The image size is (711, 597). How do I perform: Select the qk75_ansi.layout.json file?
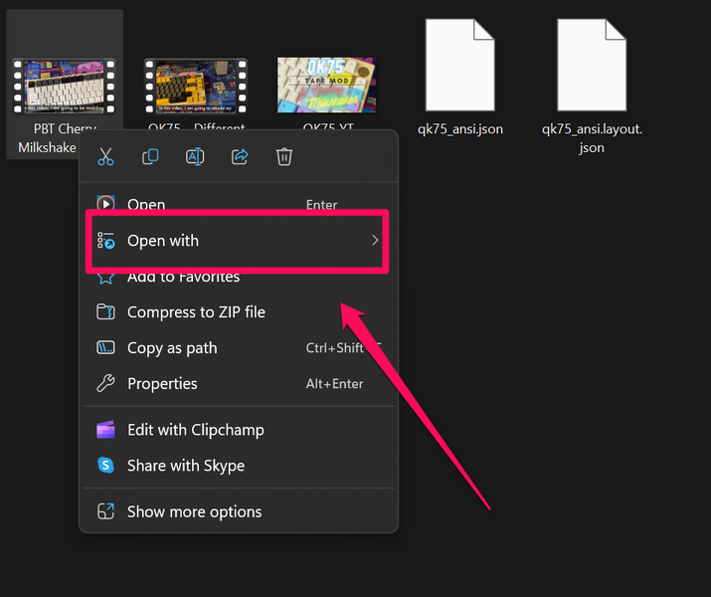(x=592, y=70)
